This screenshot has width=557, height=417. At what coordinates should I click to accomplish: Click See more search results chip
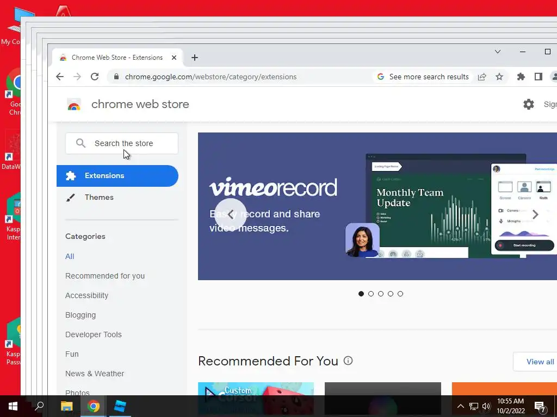[x=422, y=77]
